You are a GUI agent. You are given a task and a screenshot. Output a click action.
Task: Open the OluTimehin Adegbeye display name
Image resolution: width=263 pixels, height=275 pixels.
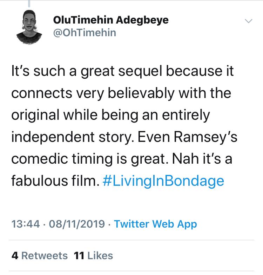[x=111, y=20]
